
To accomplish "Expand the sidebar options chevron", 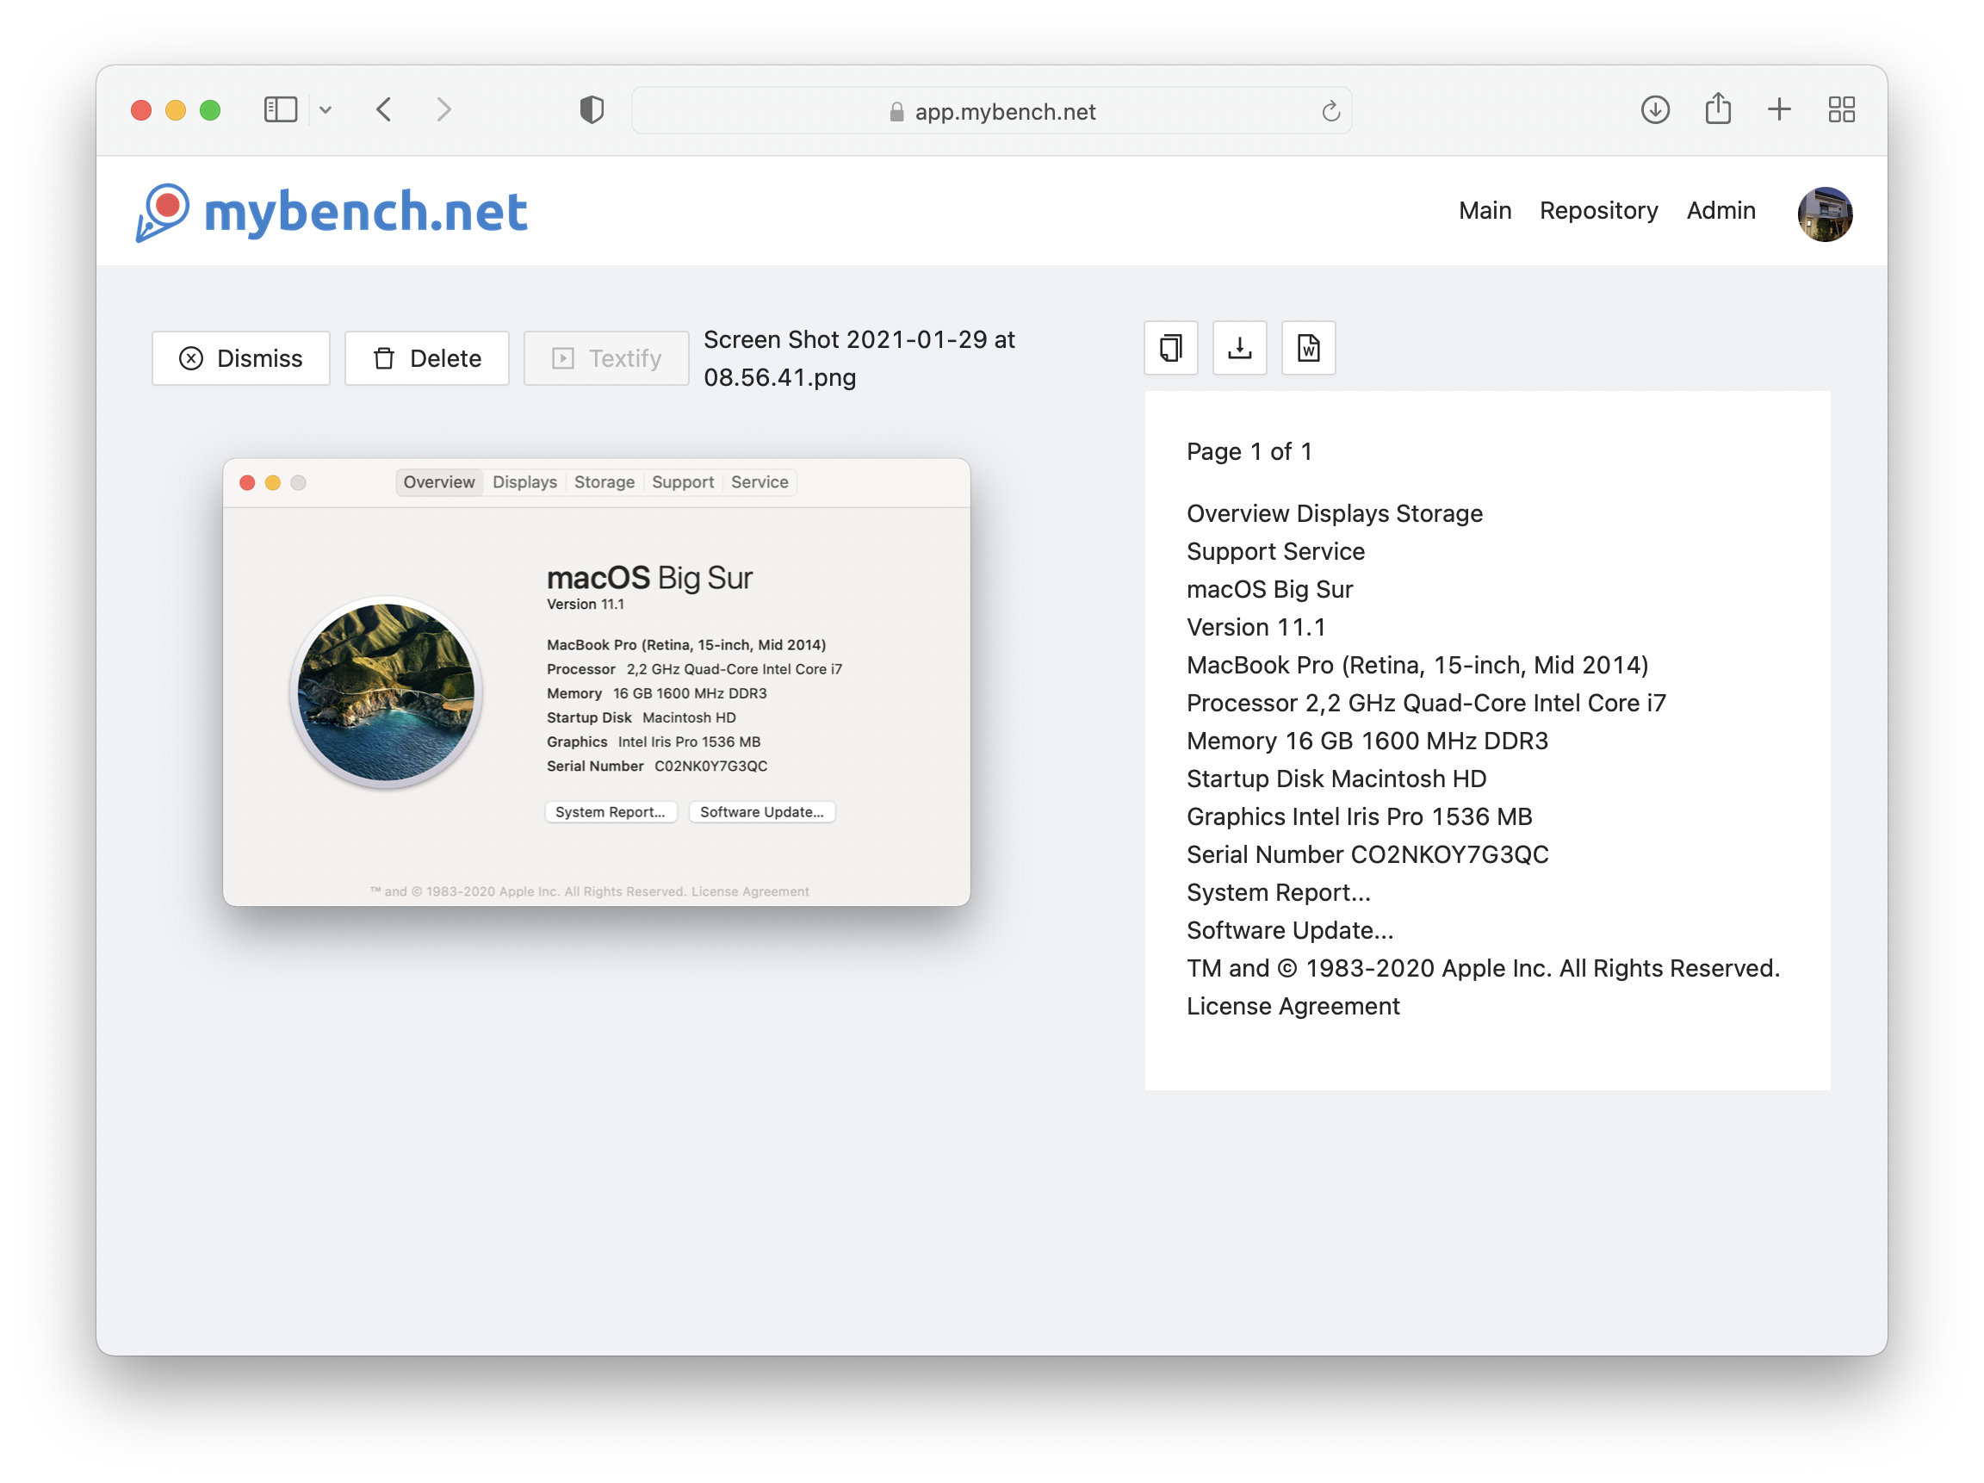I will tap(326, 109).
